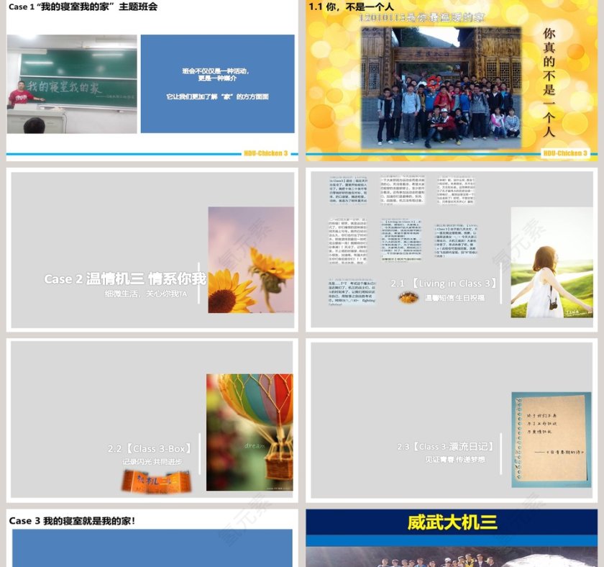Select the '2.2【Class 3-Box】' heading
604x567 pixels.
(x=150, y=449)
